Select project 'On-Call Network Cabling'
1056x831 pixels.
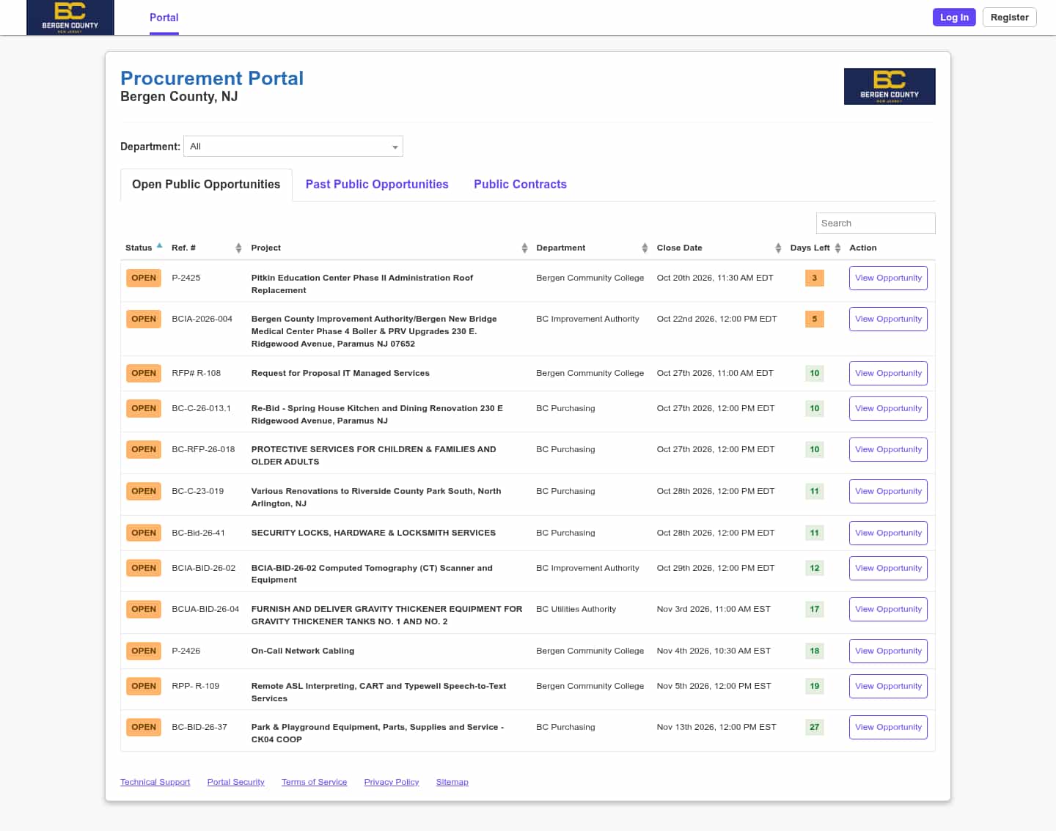tap(303, 651)
